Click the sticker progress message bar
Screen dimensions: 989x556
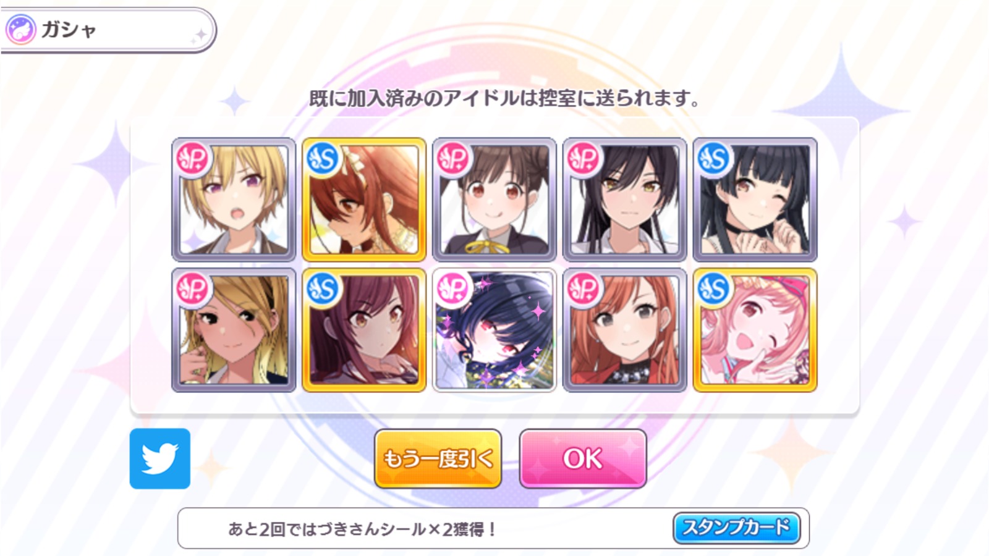pos(493,528)
